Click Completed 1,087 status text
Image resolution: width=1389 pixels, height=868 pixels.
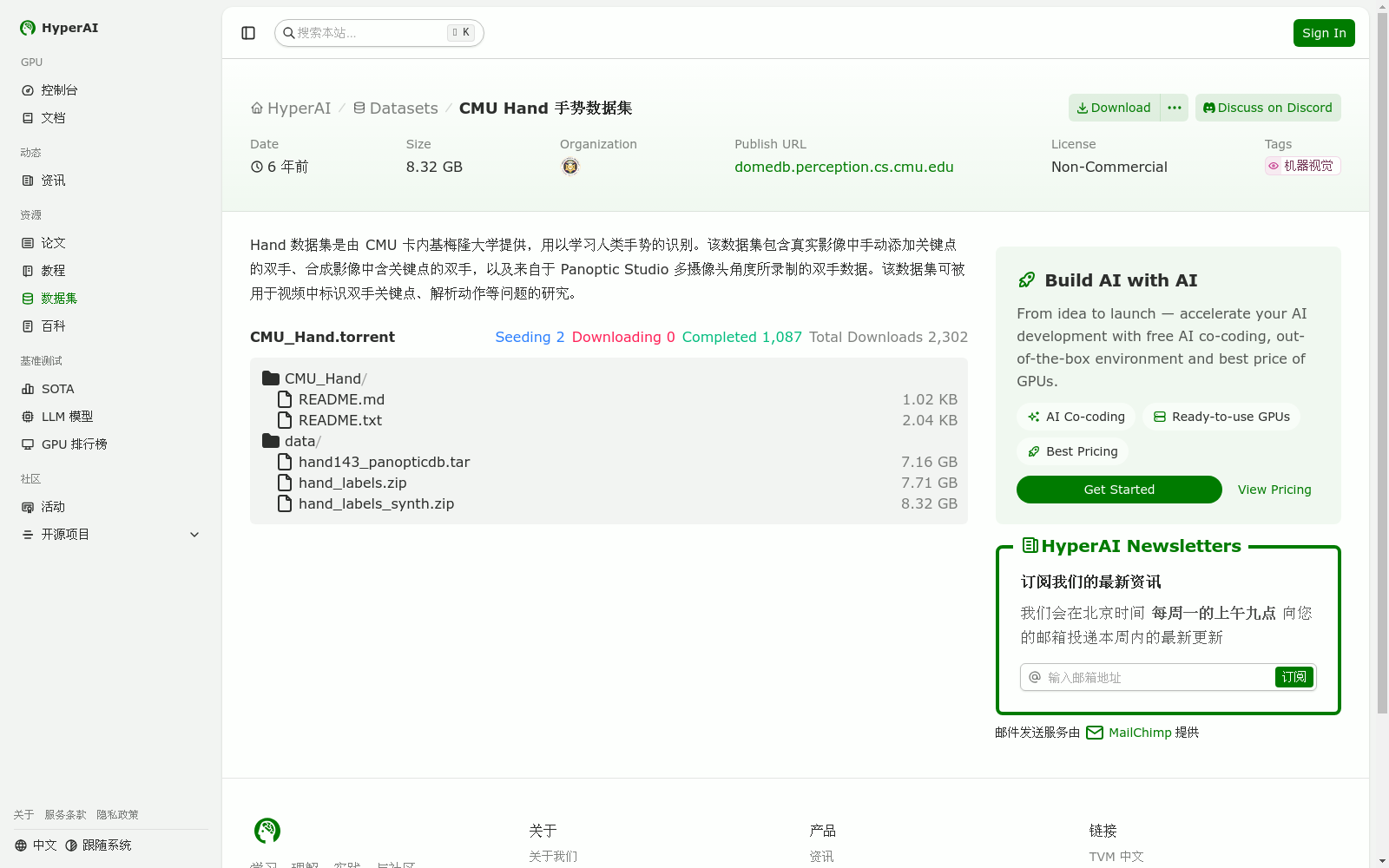pyautogui.click(x=742, y=337)
